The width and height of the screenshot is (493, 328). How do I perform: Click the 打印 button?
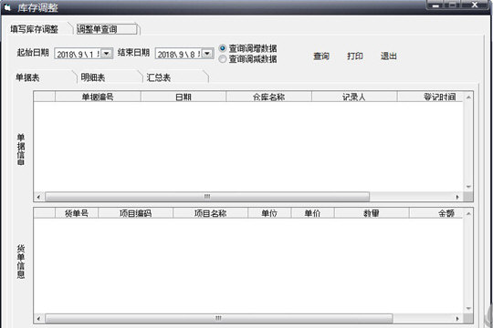355,56
